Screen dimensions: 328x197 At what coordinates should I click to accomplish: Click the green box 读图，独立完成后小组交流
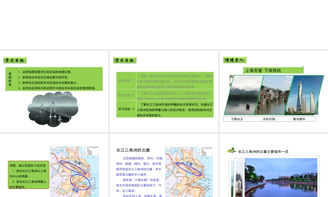click(x=29, y=175)
